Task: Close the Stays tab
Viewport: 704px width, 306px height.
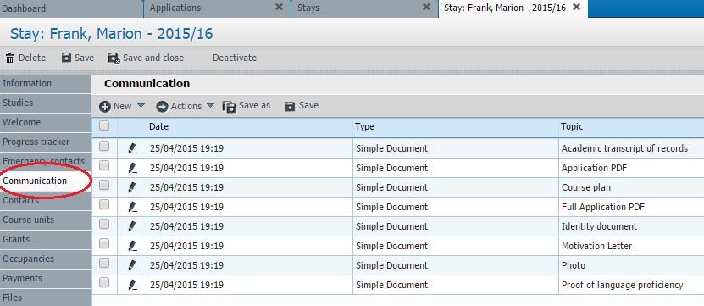Action: tap(426, 7)
